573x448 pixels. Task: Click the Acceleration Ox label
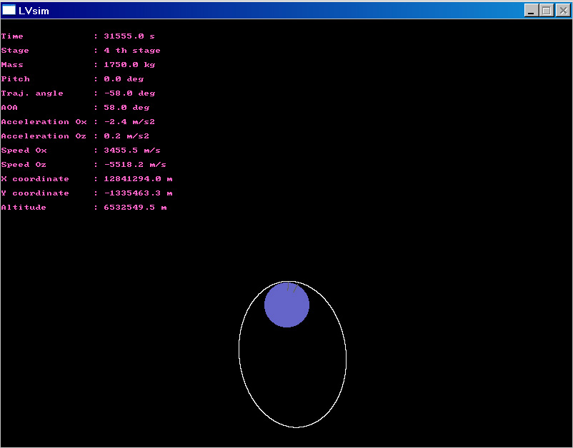click(x=44, y=121)
